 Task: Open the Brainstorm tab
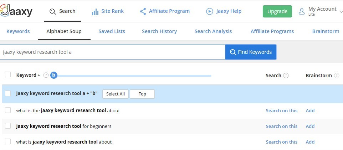pyautogui.click(x=326, y=31)
